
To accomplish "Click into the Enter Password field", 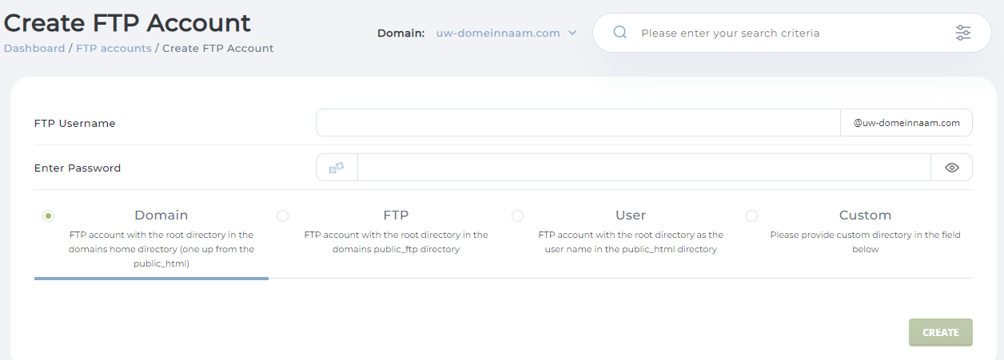I will coord(643,168).
